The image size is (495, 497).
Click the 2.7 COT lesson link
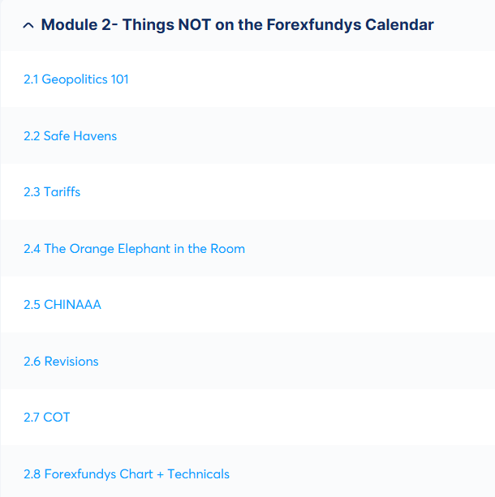click(47, 418)
